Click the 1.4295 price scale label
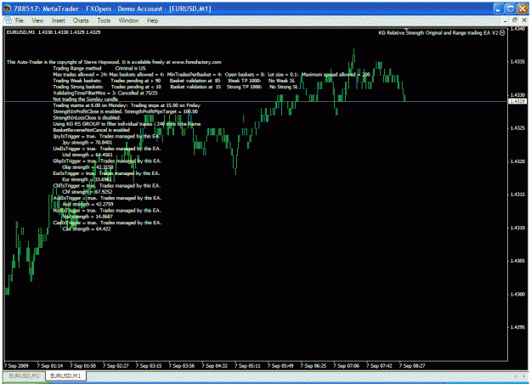This screenshot has width=531, height=384. pyautogui.click(x=517, y=327)
